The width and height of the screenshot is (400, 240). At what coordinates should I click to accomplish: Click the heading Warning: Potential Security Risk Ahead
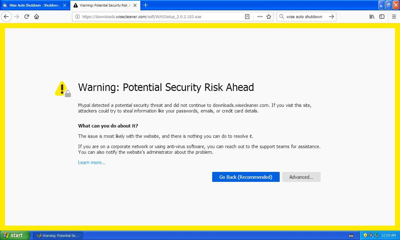click(166, 87)
